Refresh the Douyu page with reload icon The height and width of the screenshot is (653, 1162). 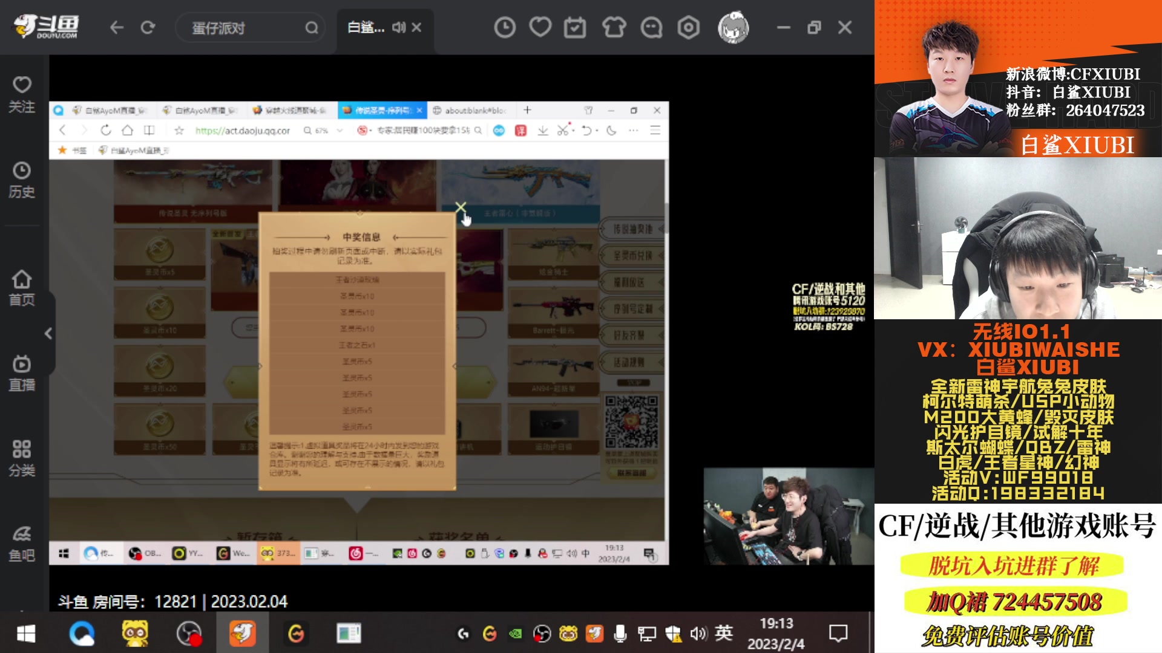148,28
